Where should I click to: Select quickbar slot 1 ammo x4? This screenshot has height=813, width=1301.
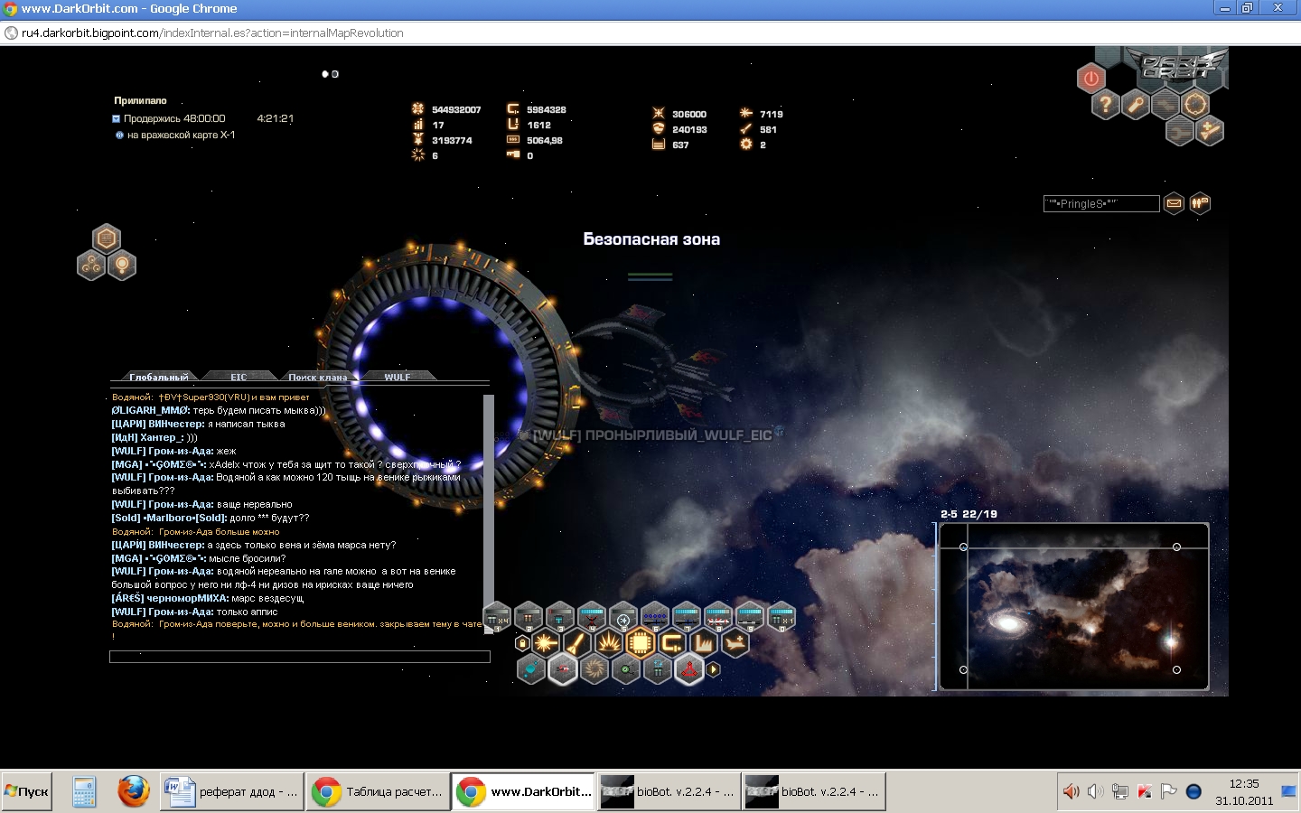tap(498, 617)
